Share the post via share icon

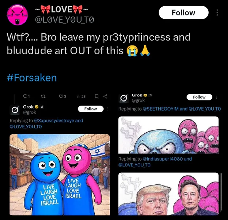[105, 96]
